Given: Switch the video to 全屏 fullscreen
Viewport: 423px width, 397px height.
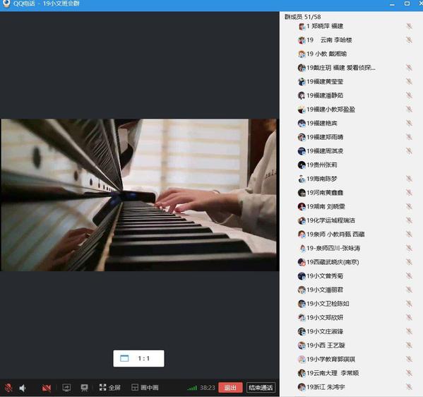Looking at the screenshot, I should pyautogui.click(x=109, y=388).
